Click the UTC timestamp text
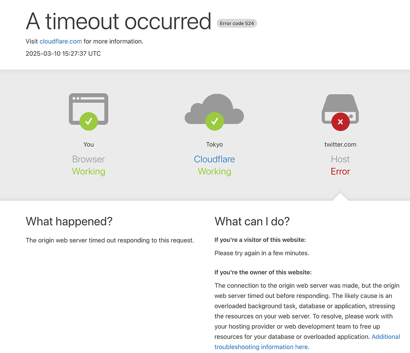 coord(63,54)
